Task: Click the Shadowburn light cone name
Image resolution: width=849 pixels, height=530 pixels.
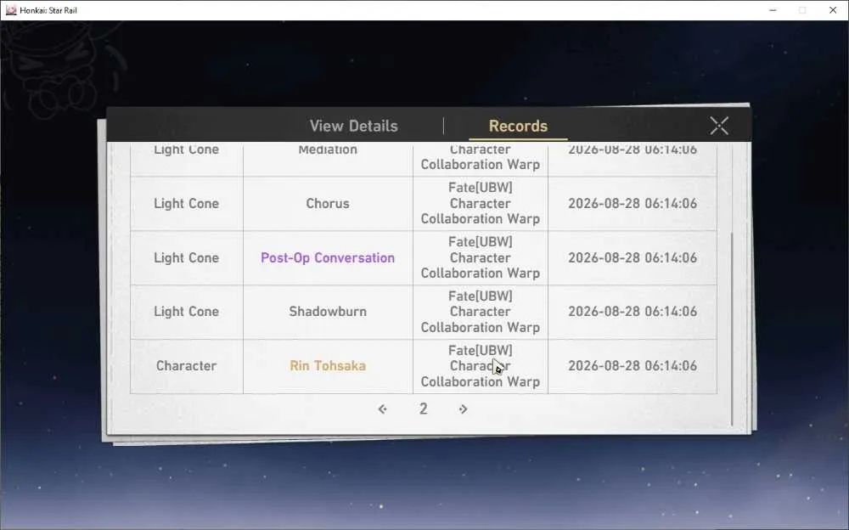Action: pos(328,312)
